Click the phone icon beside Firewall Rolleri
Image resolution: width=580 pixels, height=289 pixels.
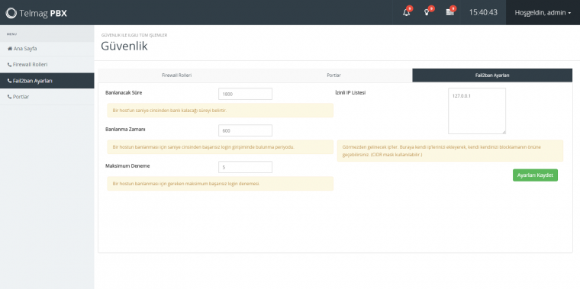(10, 65)
